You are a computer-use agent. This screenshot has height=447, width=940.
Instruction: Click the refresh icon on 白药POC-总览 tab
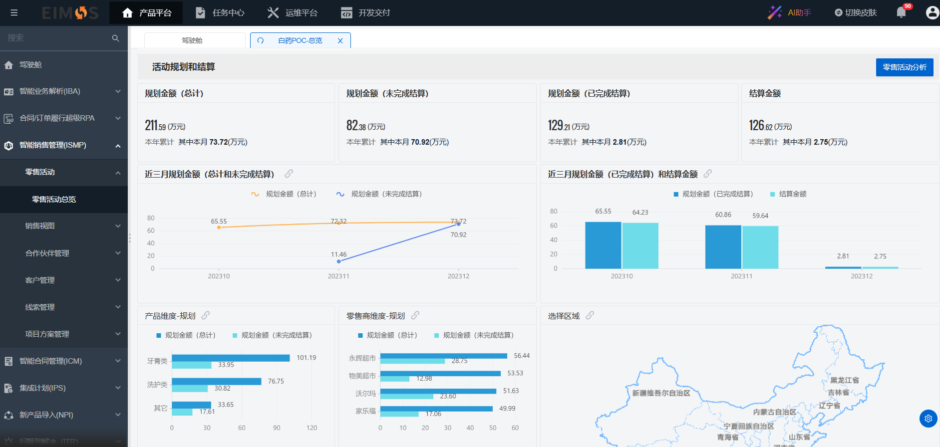(x=261, y=40)
